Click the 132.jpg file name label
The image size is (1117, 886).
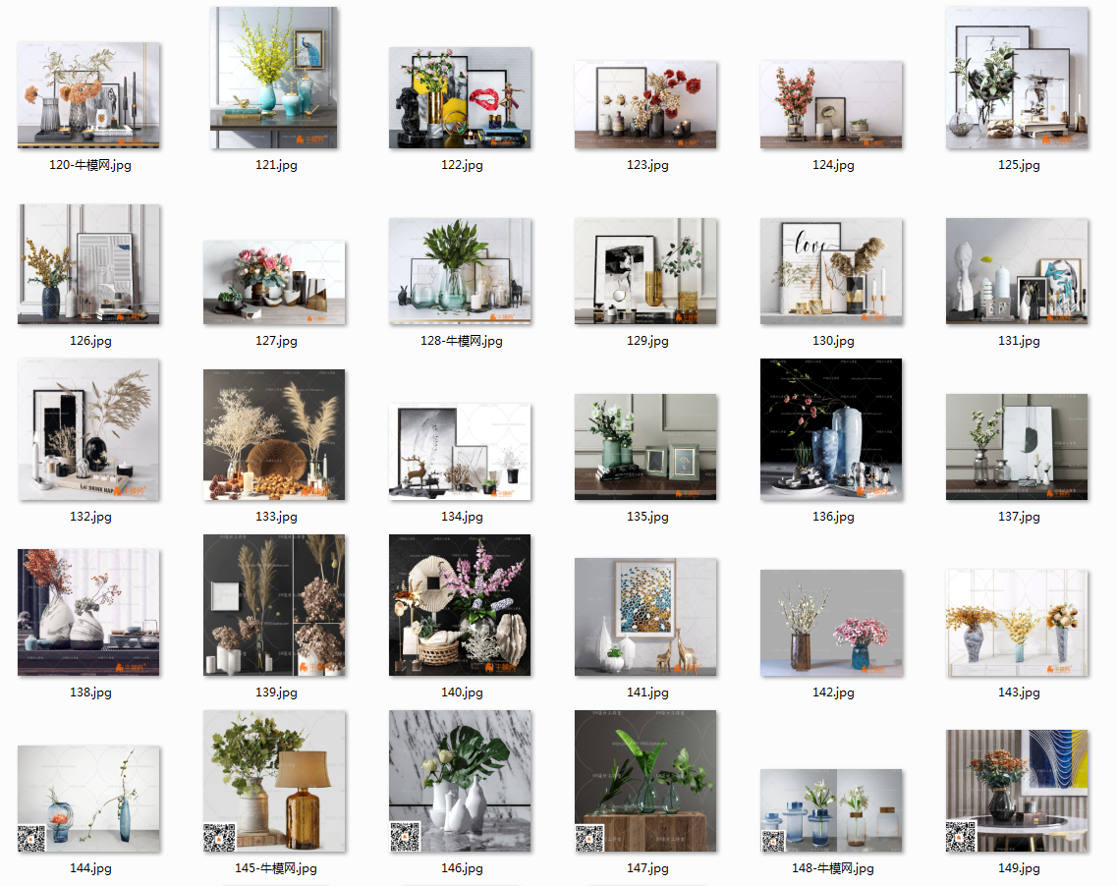(x=89, y=517)
